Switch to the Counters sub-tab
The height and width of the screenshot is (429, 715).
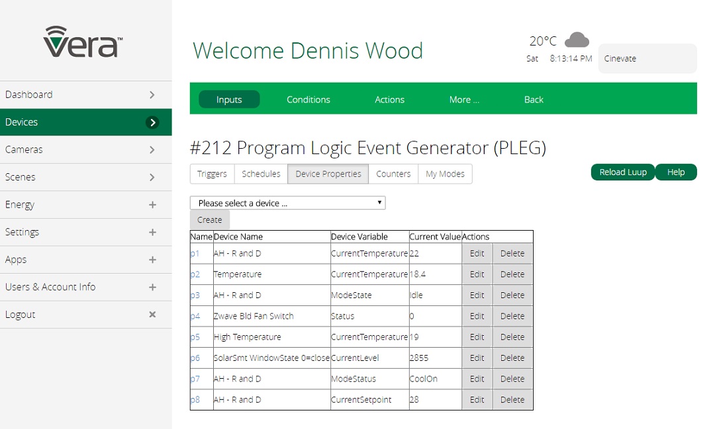393,174
